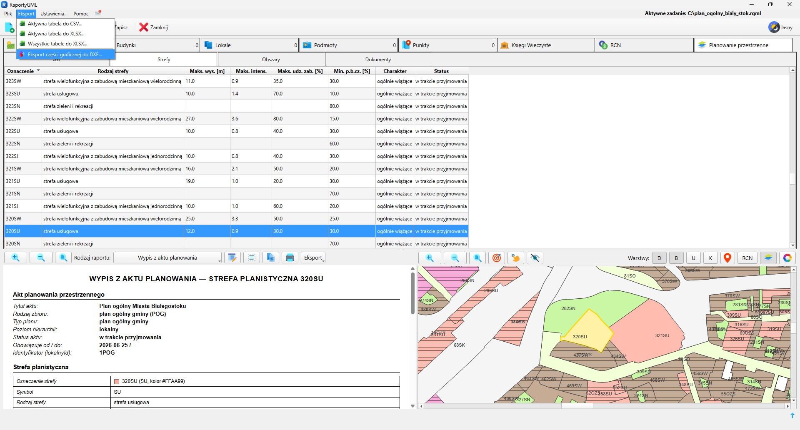The height and width of the screenshot is (430, 800).
Task: Open the Rodzaj raportu dropdown
Action: pos(167,258)
